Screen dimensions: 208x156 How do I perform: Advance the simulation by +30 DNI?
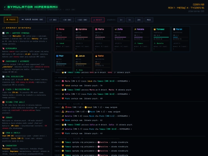pyautogui.click(x=67, y=20)
